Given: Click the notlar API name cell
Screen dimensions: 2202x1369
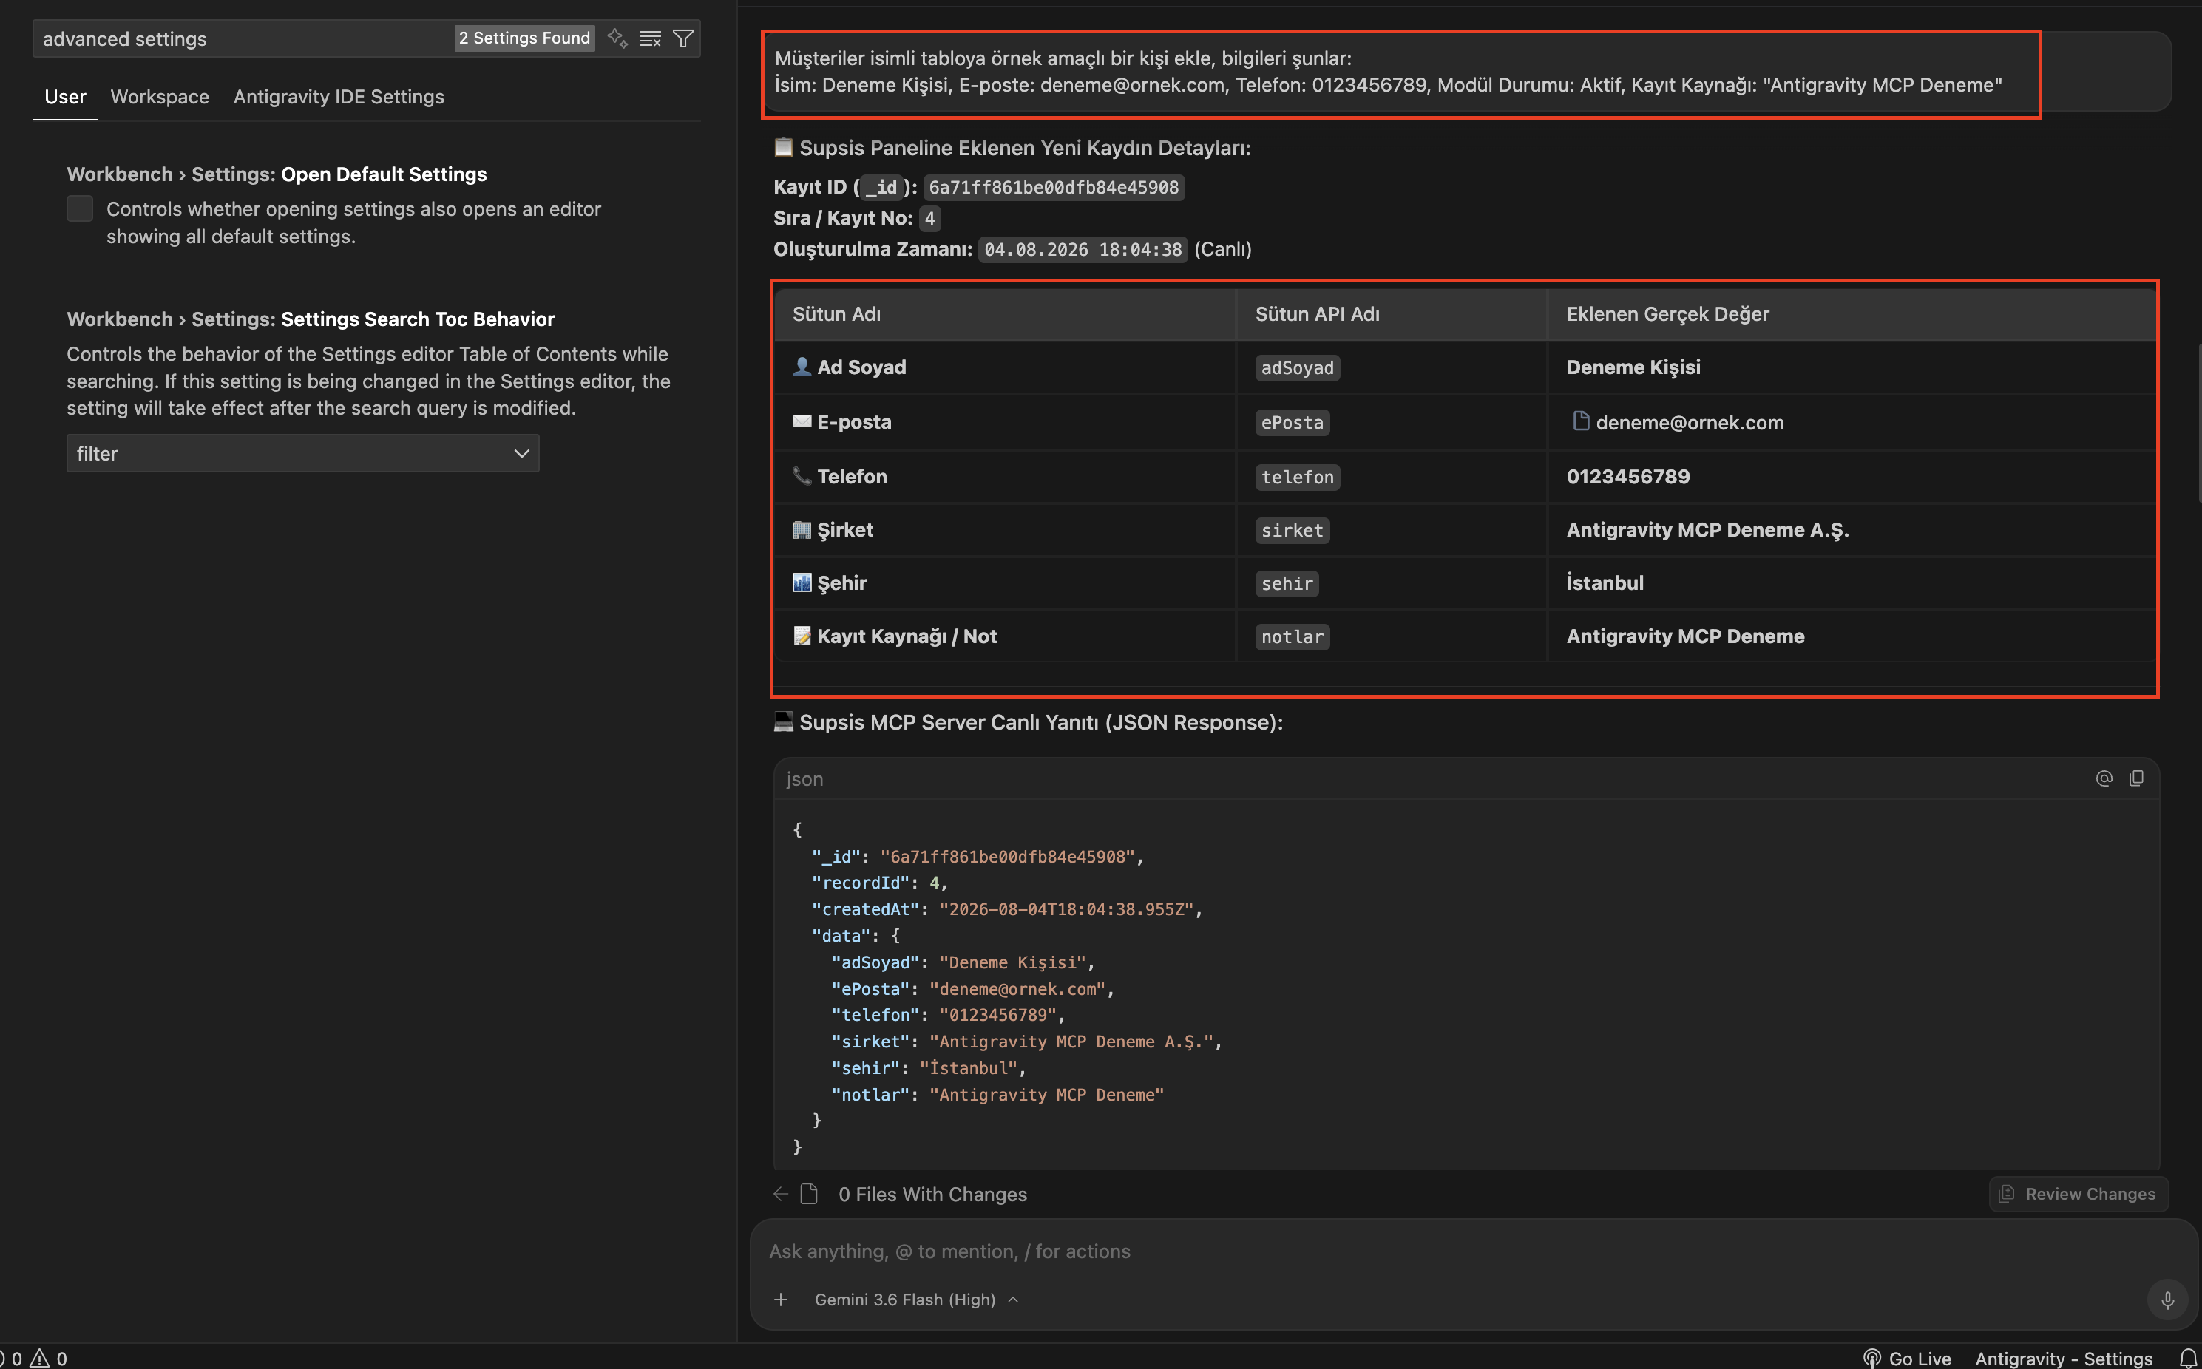Looking at the screenshot, I should coord(1292,637).
